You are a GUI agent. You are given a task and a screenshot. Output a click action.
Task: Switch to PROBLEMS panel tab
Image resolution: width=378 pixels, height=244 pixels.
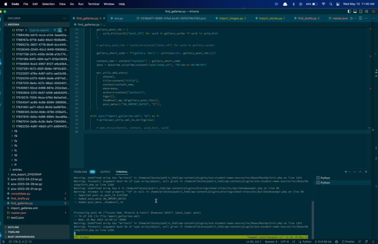(x=84, y=172)
